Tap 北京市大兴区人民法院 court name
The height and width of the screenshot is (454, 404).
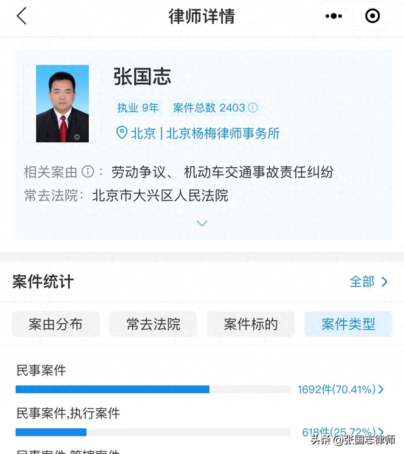[160, 196]
